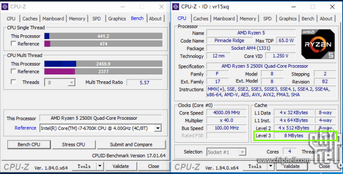Click single thread This Processor bar 441.2
This screenshot has height=174, width=343.
[x=103, y=36]
